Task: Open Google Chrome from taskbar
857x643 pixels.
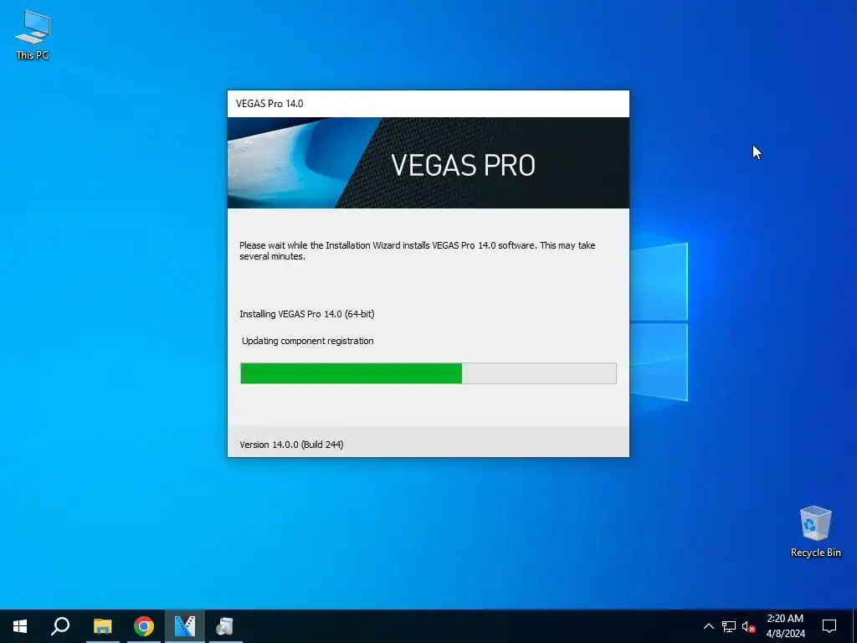Action: click(x=144, y=626)
